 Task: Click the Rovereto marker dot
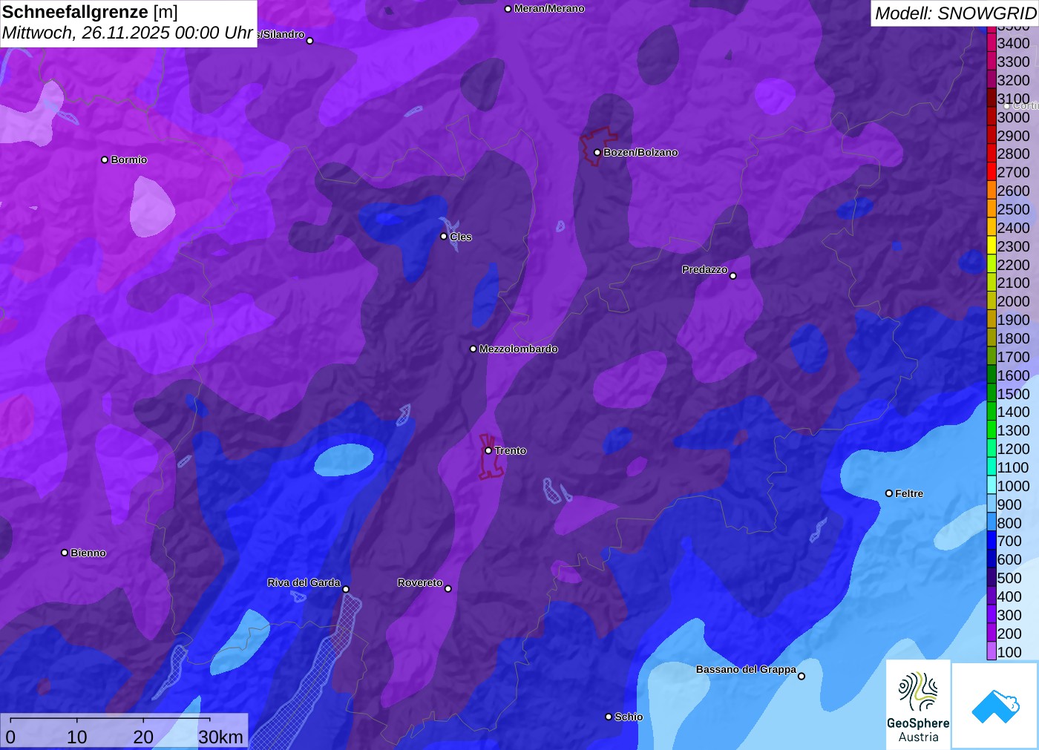(x=448, y=589)
